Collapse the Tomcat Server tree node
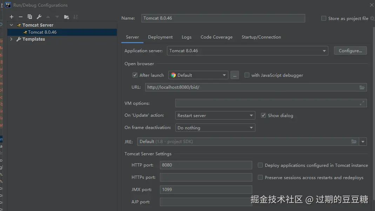Image resolution: width=375 pixels, height=211 pixels. point(11,25)
